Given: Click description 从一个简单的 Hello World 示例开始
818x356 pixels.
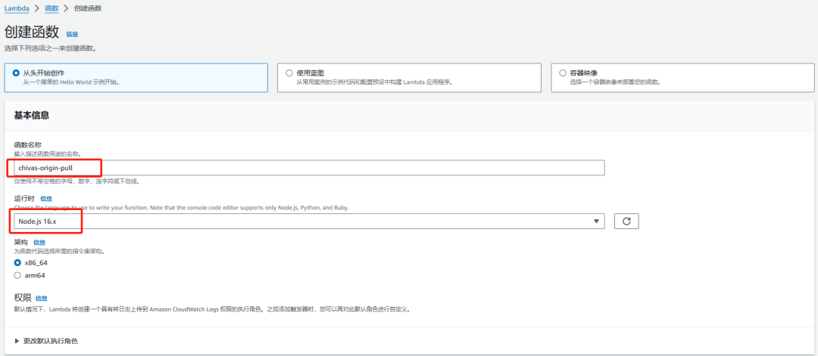Looking at the screenshot, I should [x=70, y=82].
